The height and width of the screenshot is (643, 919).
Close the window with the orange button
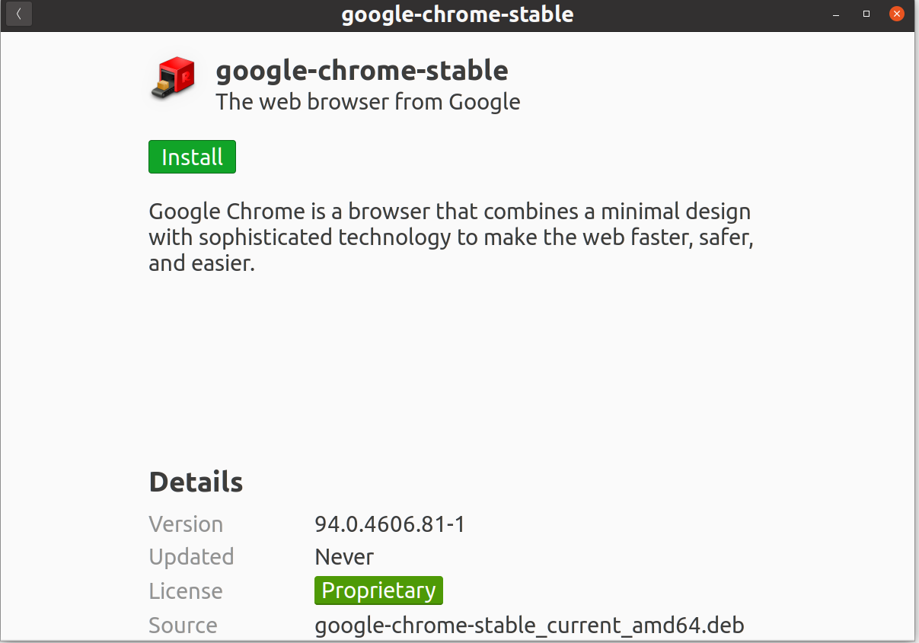(x=898, y=14)
